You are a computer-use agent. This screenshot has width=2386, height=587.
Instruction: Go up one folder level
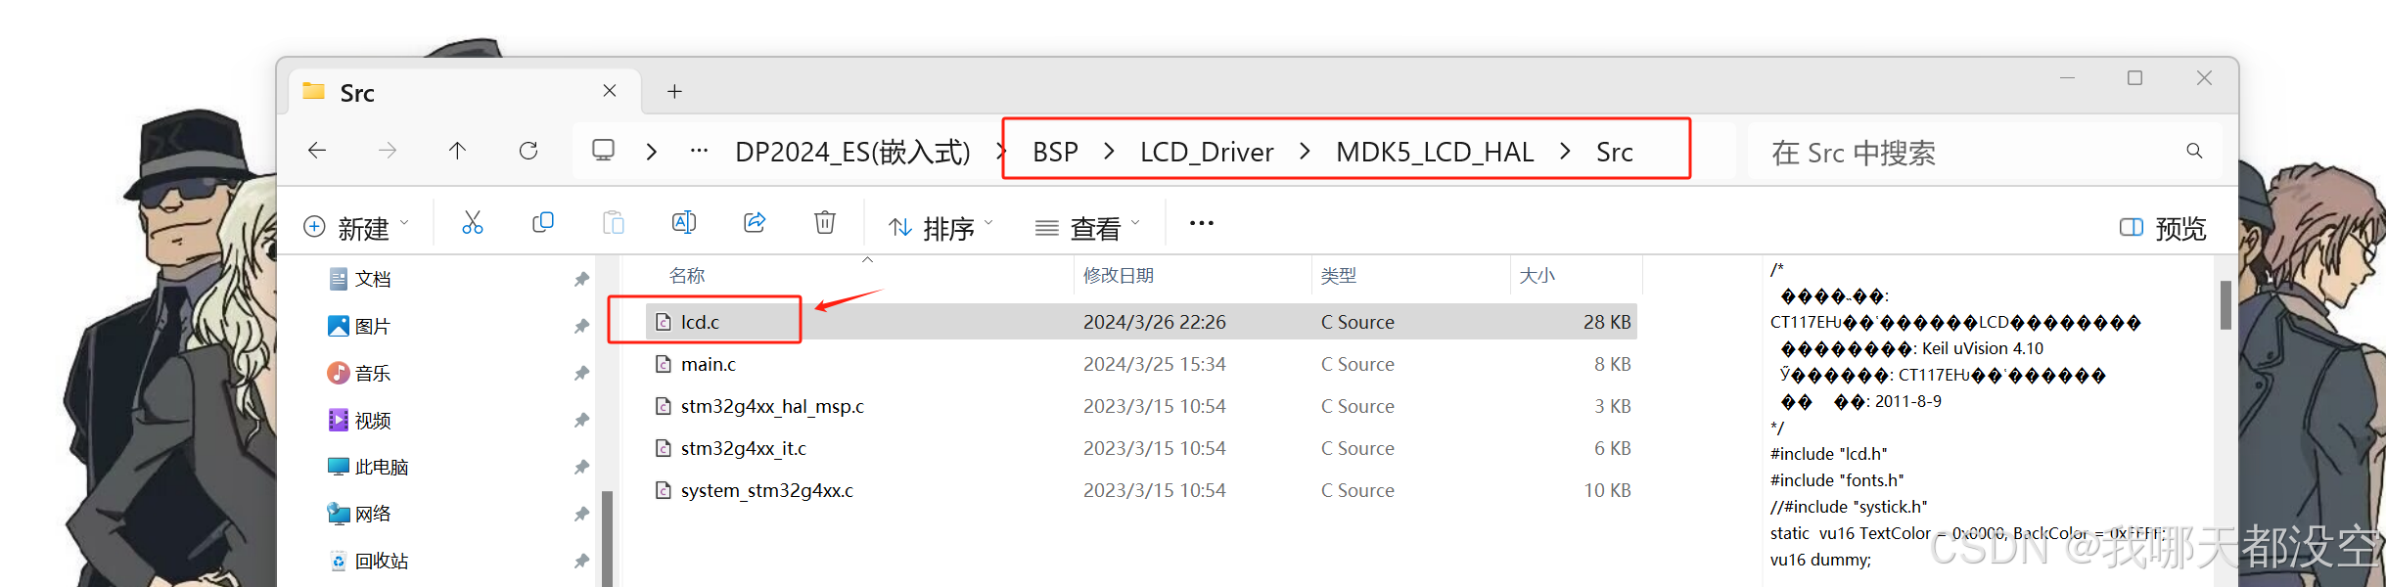pos(457,151)
